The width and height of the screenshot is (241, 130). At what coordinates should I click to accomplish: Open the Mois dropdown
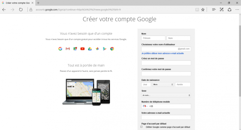[x=163, y=84]
